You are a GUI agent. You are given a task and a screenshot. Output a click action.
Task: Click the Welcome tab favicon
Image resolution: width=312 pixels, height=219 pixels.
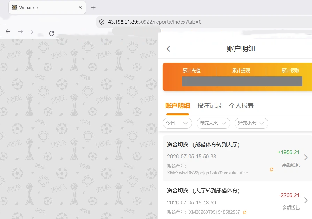(14, 7)
